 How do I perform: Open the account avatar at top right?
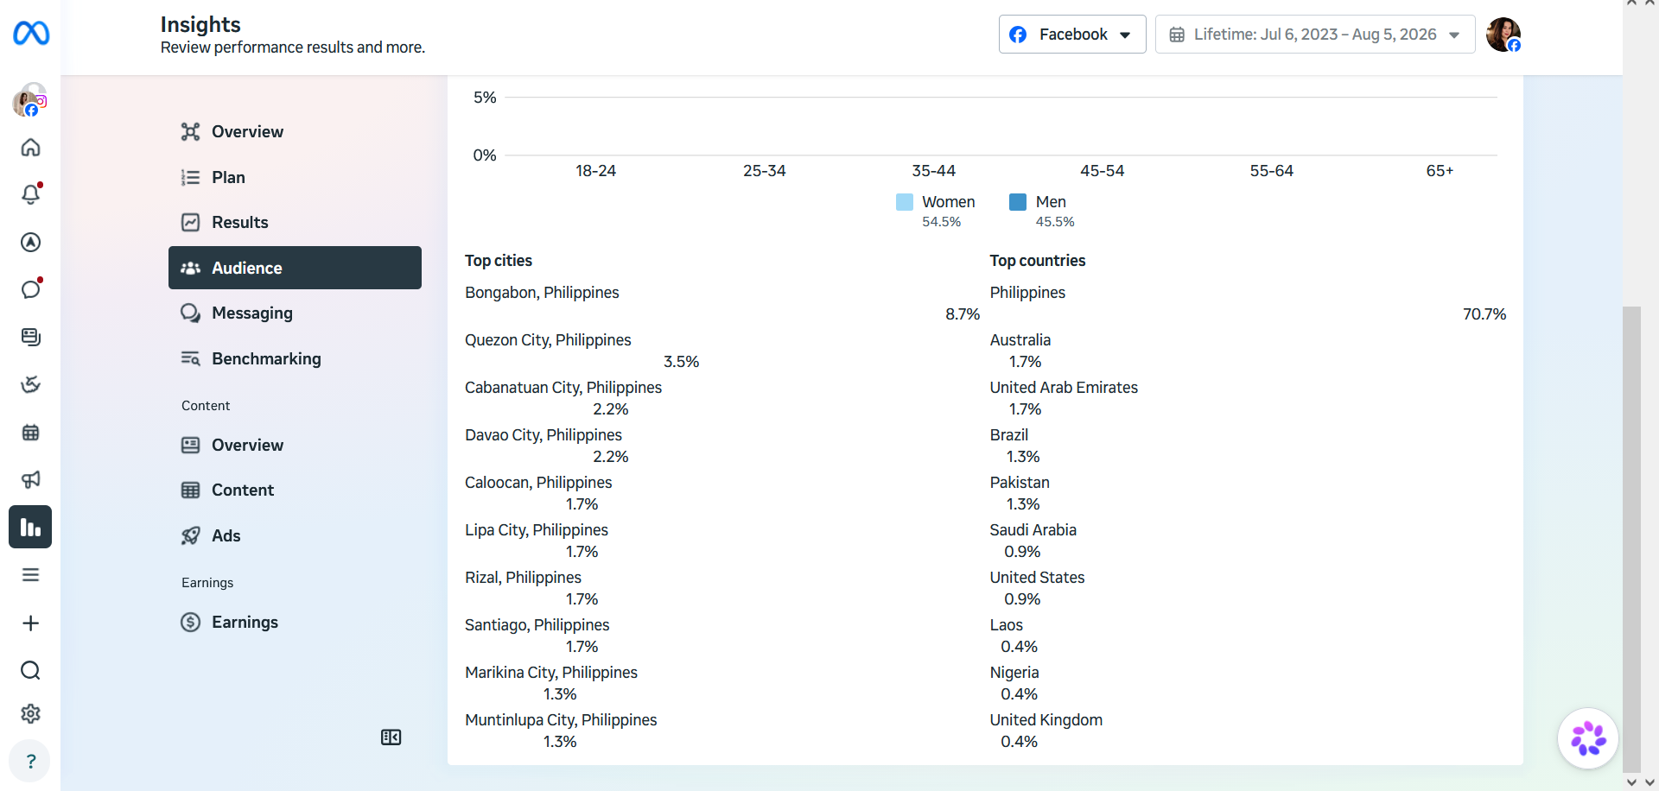click(1503, 35)
